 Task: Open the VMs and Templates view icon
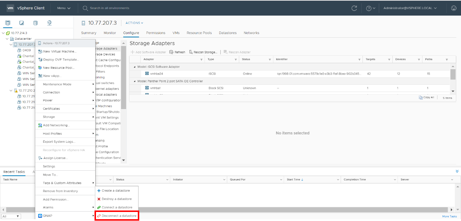coord(21,23)
